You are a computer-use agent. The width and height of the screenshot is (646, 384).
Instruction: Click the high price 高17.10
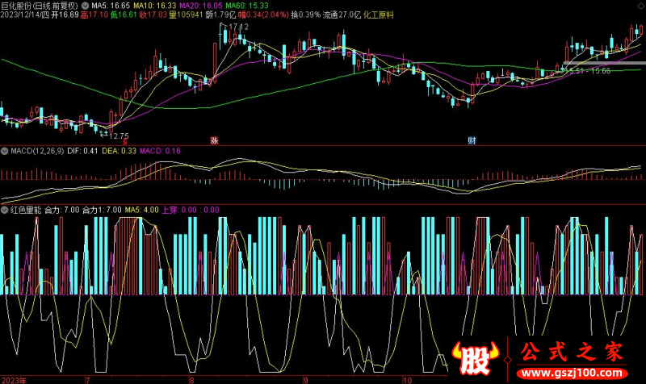[x=94, y=15]
